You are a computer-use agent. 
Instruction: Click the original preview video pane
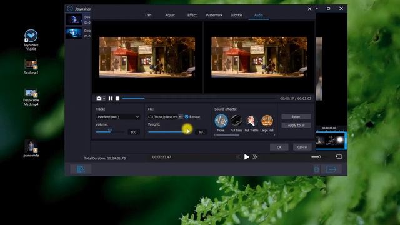147,57
